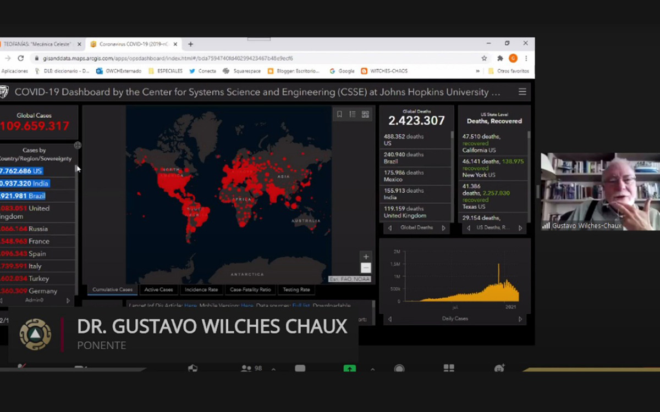Close the TEOFANÍAS tab
The height and width of the screenshot is (412, 660).
[79, 44]
